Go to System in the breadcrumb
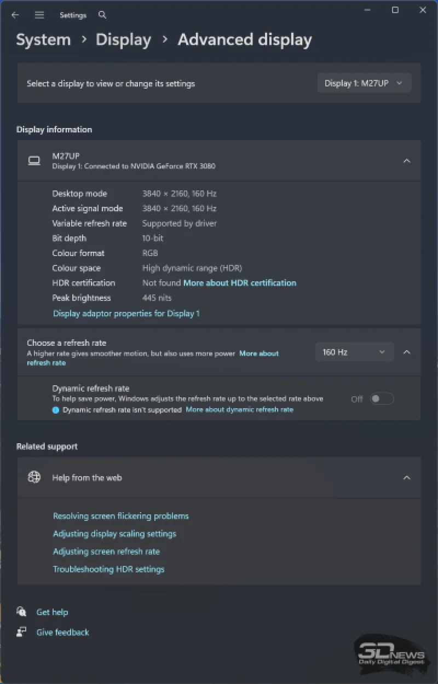The width and height of the screenshot is (438, 684). (x=43, y=40)
